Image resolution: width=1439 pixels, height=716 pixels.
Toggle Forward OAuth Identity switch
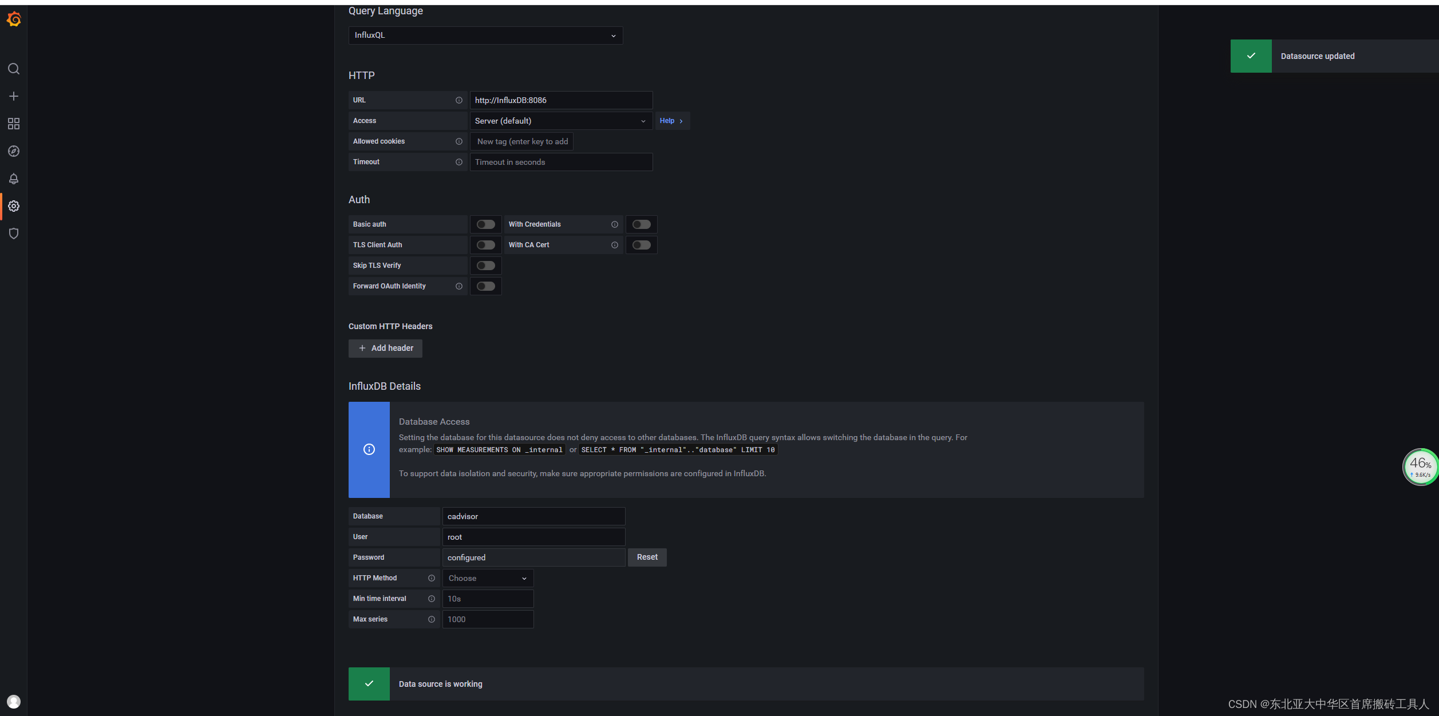[486, 286]
